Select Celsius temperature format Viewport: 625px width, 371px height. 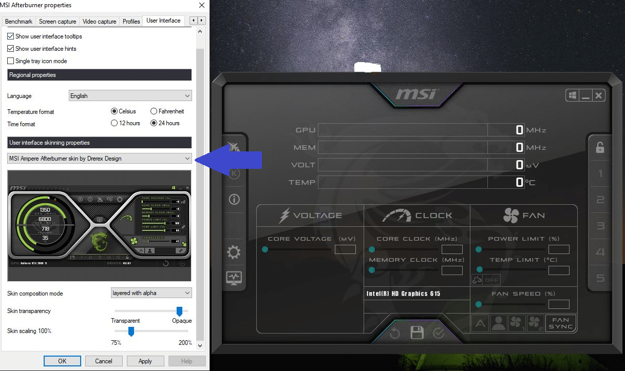point(114,111)
